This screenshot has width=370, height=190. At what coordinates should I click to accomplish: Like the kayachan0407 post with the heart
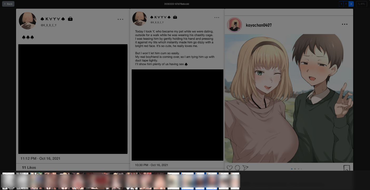point(230,168)
